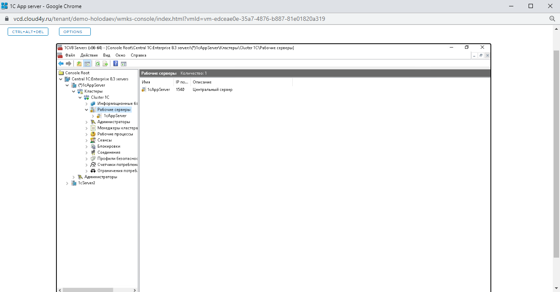
Task: Toggle Show/Hide Console Tree icon
Action: [87, 64]
